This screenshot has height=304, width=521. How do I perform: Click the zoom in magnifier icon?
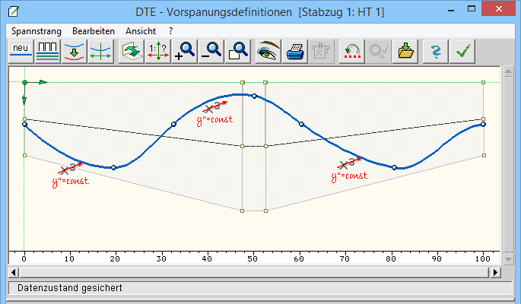pos(185,51)
